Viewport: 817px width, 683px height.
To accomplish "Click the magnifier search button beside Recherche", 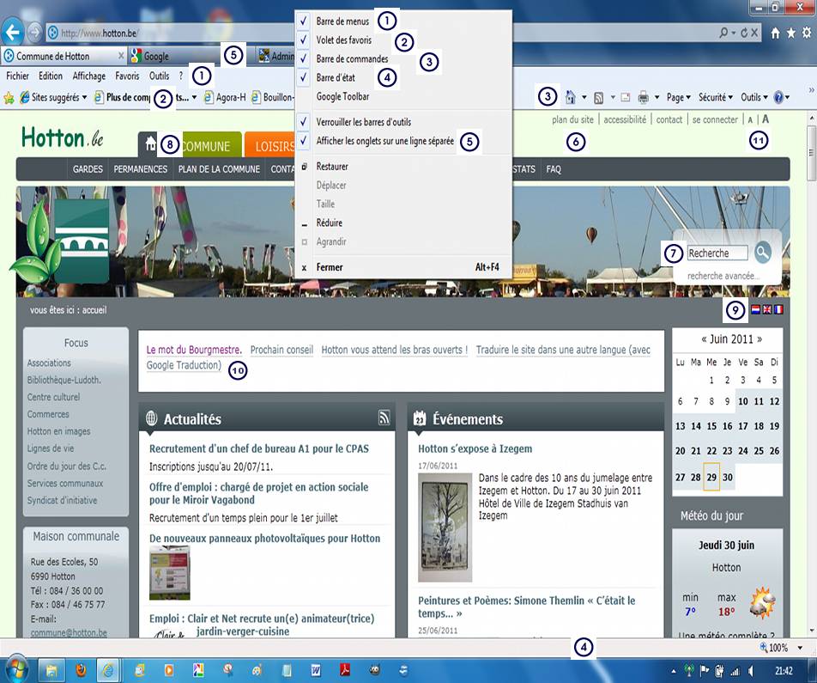I will click(x=762, y=253).
